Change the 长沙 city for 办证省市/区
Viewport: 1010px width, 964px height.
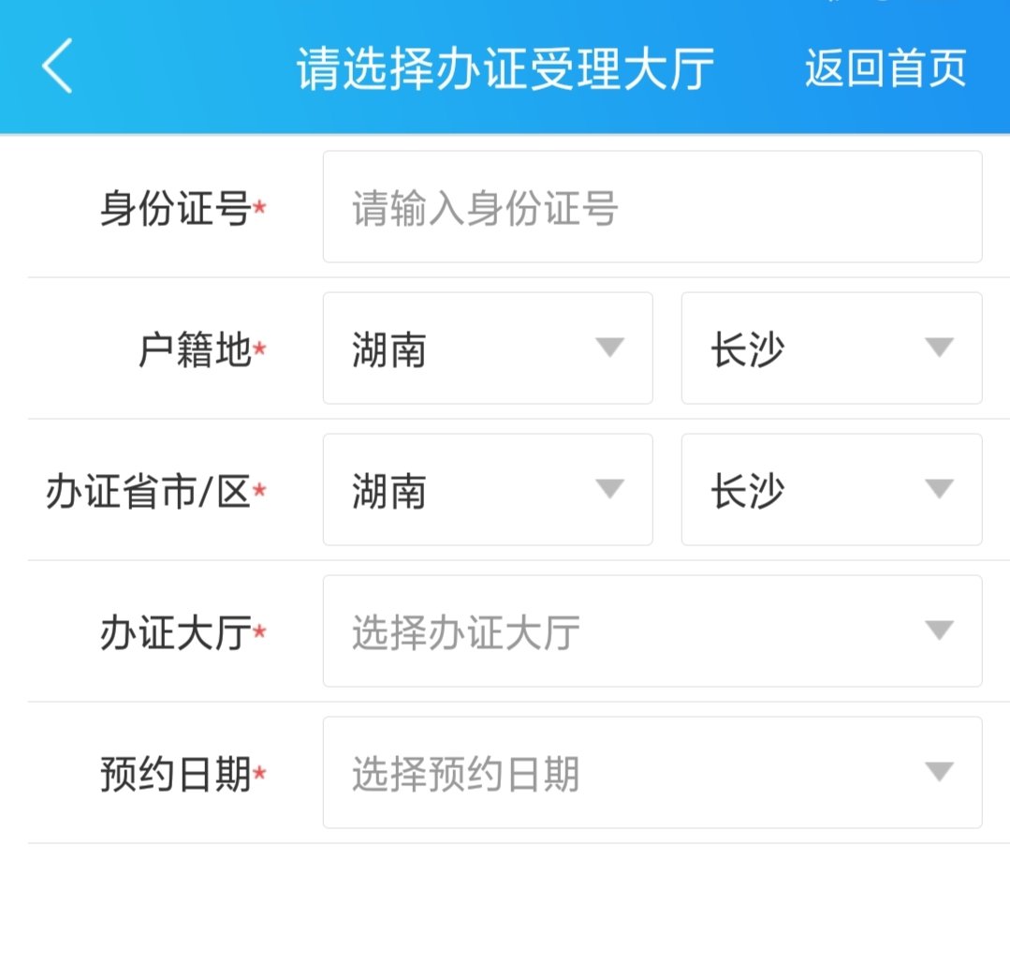tap(747, 491)
